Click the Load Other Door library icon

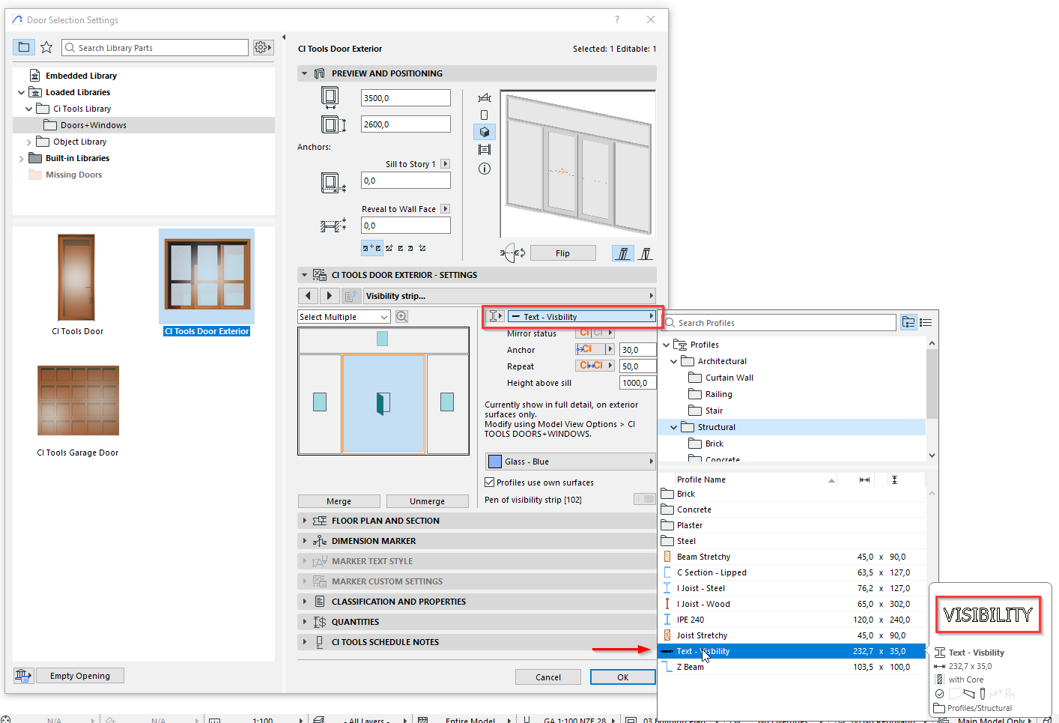pos(23,676)
